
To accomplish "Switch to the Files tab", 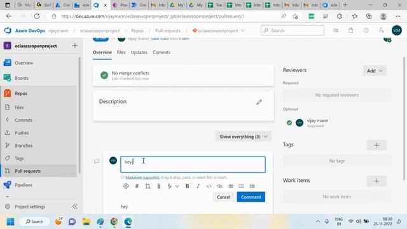I will (121, 52).
